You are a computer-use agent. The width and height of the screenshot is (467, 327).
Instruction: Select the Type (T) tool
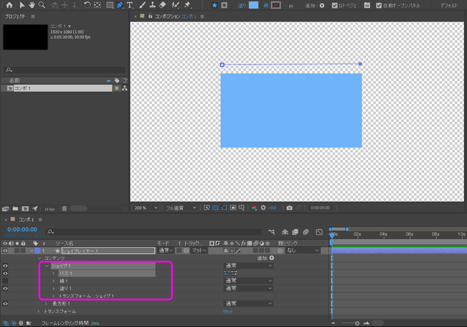click(x=130, y=5)
